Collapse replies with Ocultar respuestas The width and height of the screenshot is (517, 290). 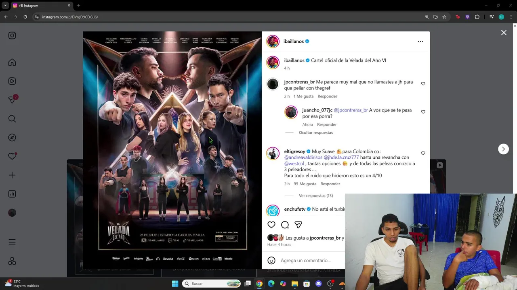click(316, 133)
